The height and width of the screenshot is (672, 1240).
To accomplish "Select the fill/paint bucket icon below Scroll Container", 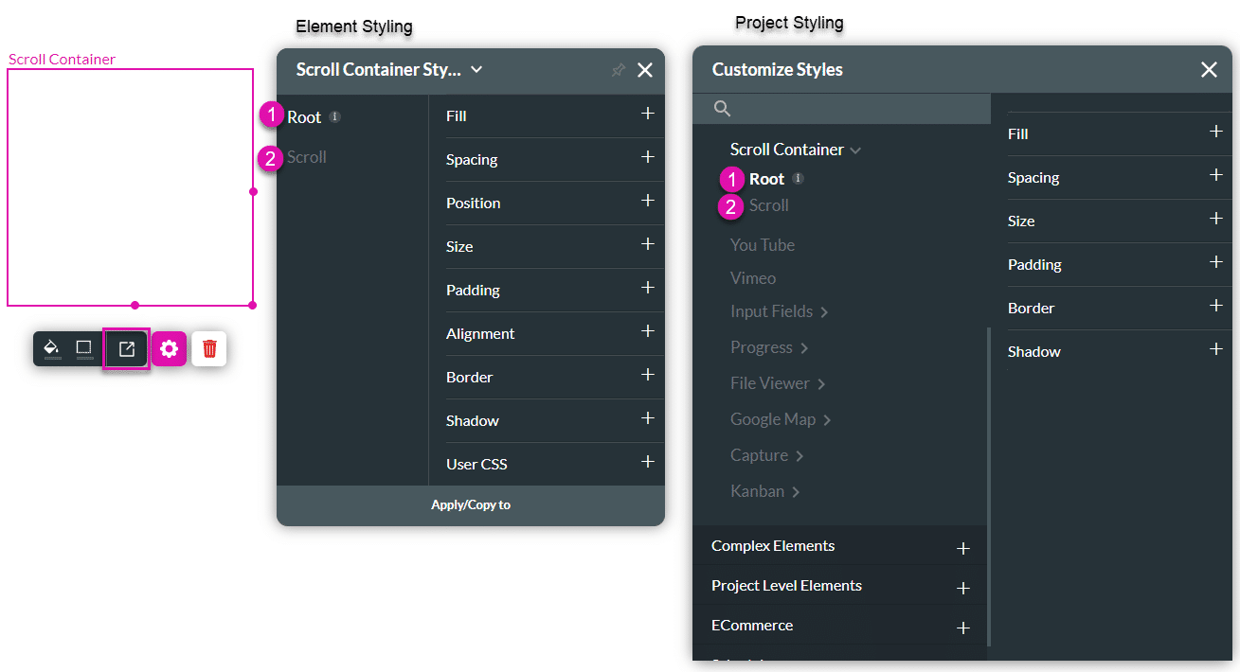I will pos(52,348).
